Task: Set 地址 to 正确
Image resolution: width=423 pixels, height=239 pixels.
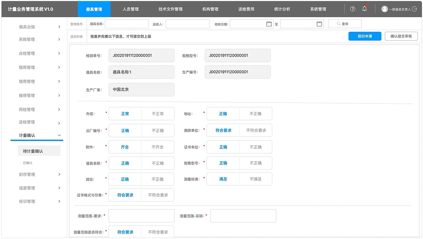Action: (x=223, y=114)
